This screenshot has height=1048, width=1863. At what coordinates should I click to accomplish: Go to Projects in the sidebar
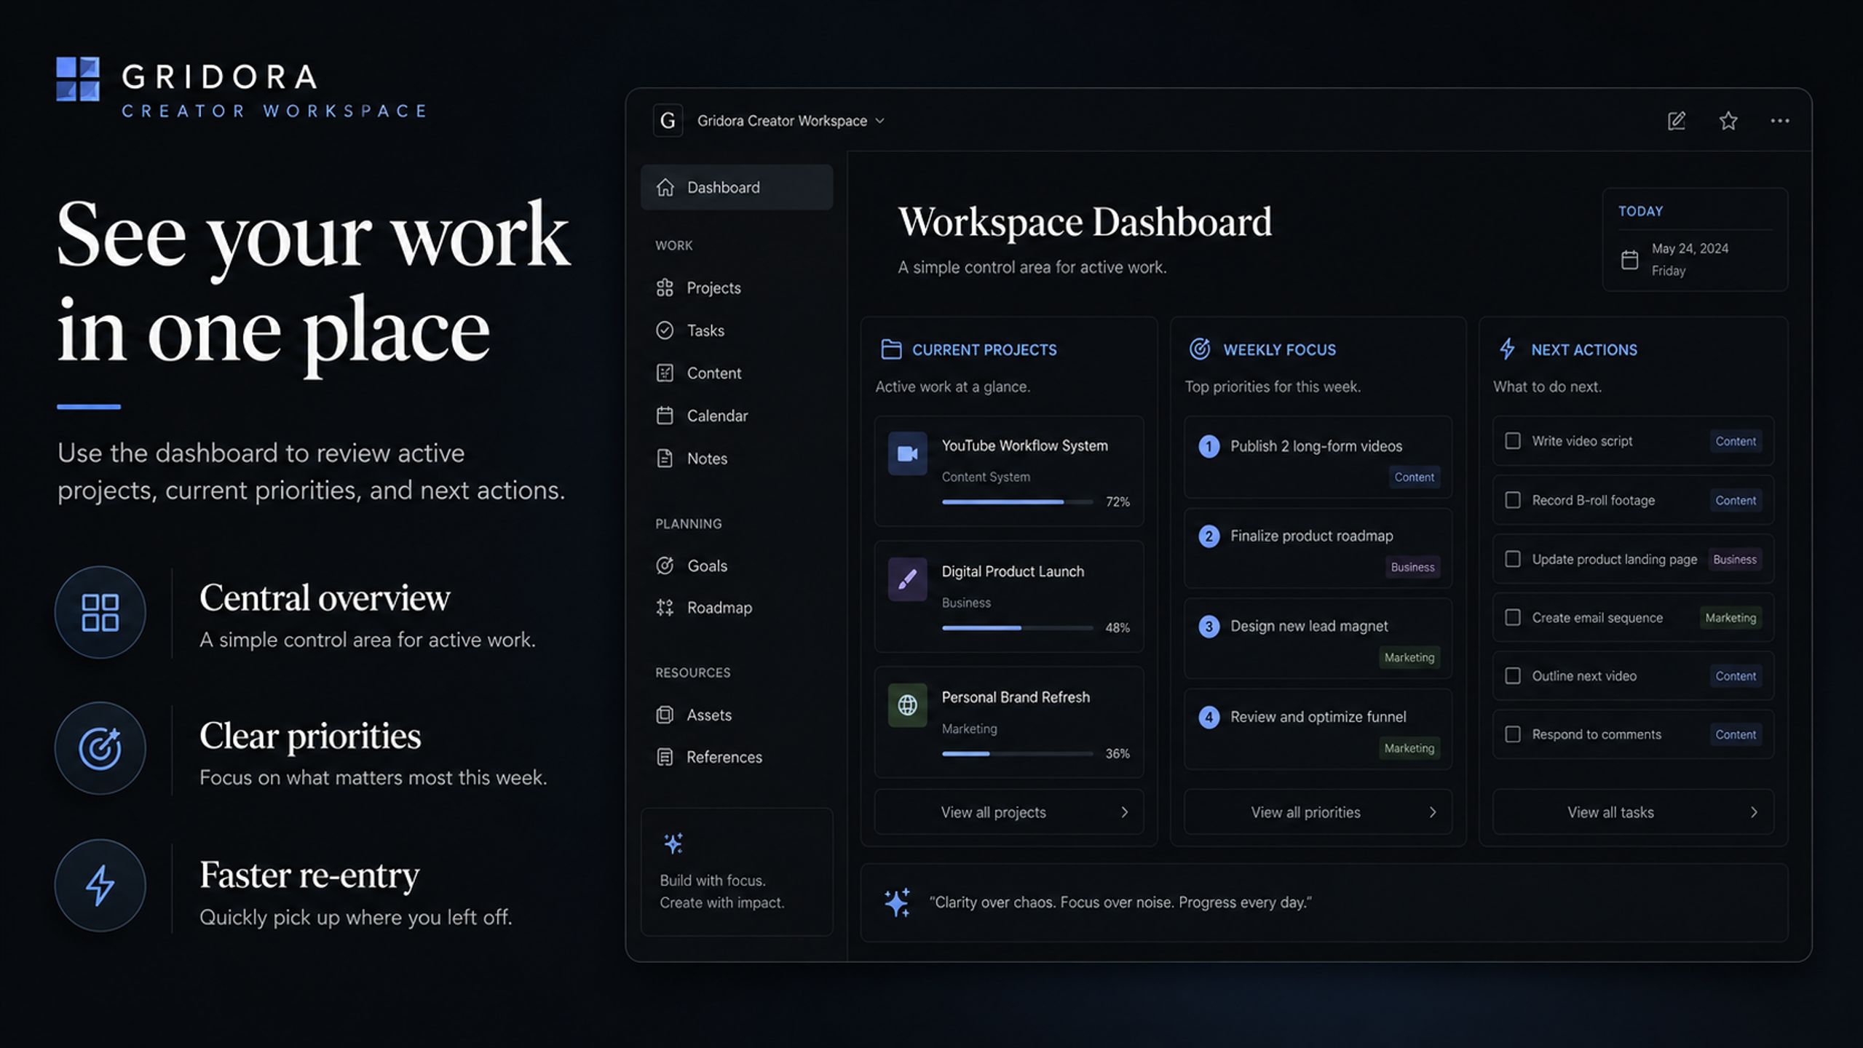[x=698, y=288]
